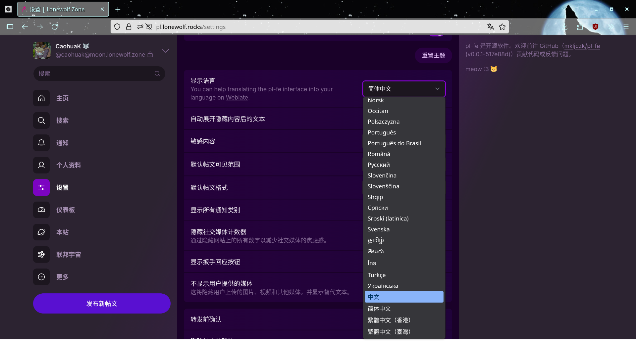Open the 个人资料 profile icon
This screenshot has width=636, height=341.
pyautogui.click(x=41, y=165)
